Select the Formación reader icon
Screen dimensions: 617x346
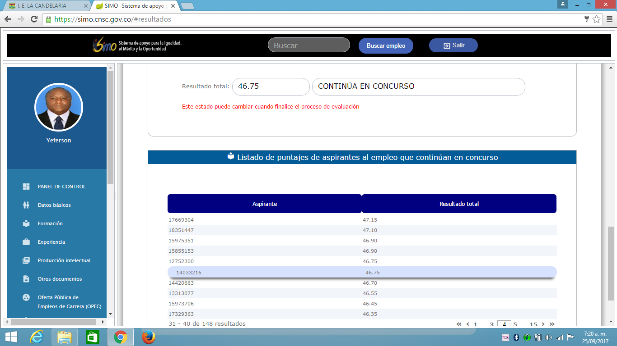click(26, 223)
